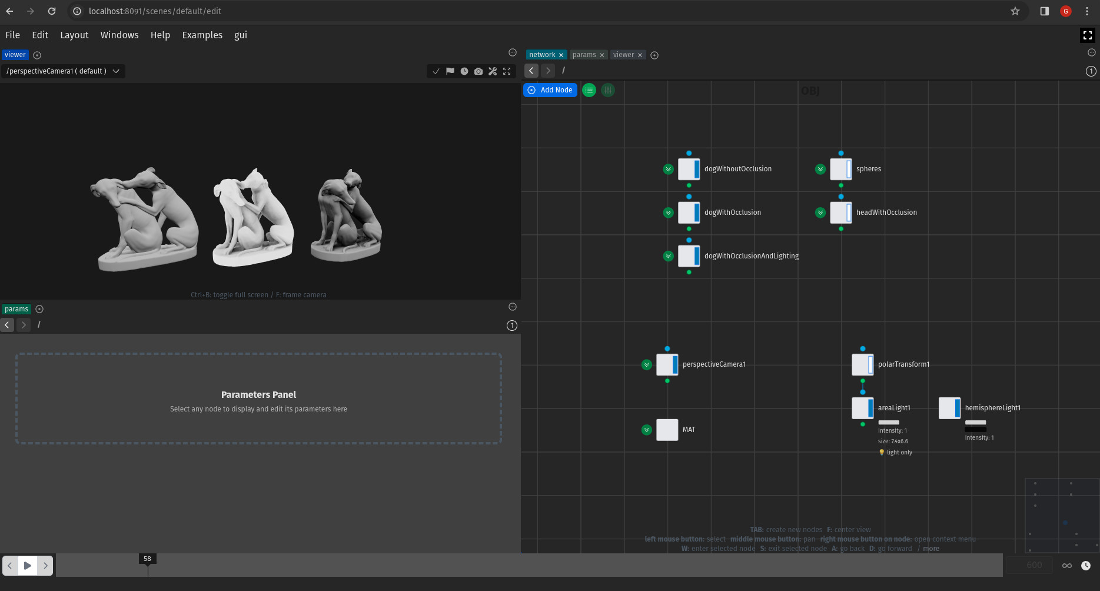
Task: Open the Examples menu
Action: 202,35
